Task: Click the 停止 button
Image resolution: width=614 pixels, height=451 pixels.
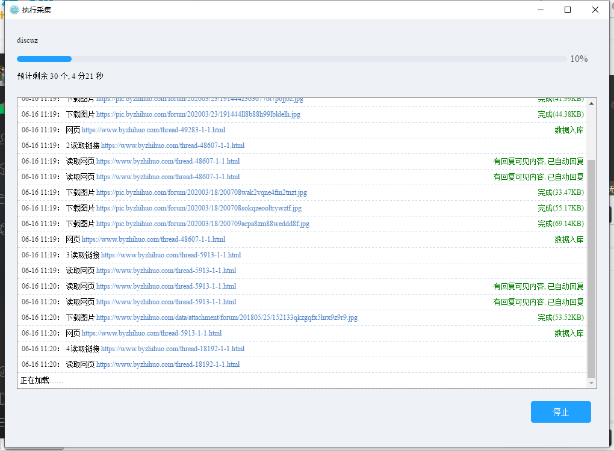Action: click(x=561, y=412)
